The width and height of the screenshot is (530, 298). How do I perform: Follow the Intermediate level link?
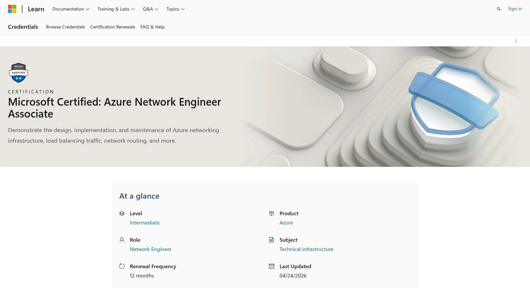pos(145,223)
